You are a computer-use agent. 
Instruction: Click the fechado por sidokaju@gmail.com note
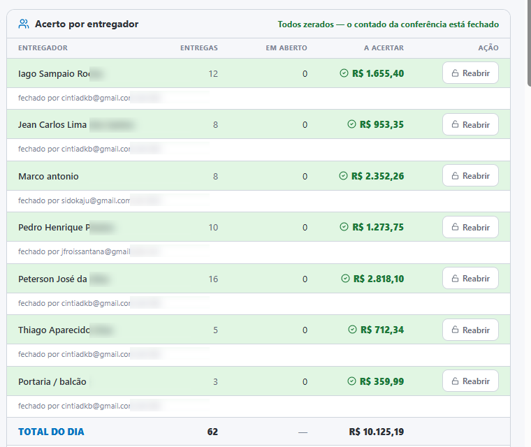(74, 200)
